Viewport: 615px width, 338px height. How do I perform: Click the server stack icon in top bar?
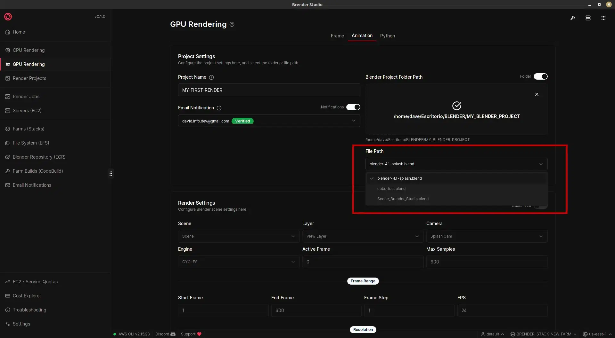tap(588, 18)
